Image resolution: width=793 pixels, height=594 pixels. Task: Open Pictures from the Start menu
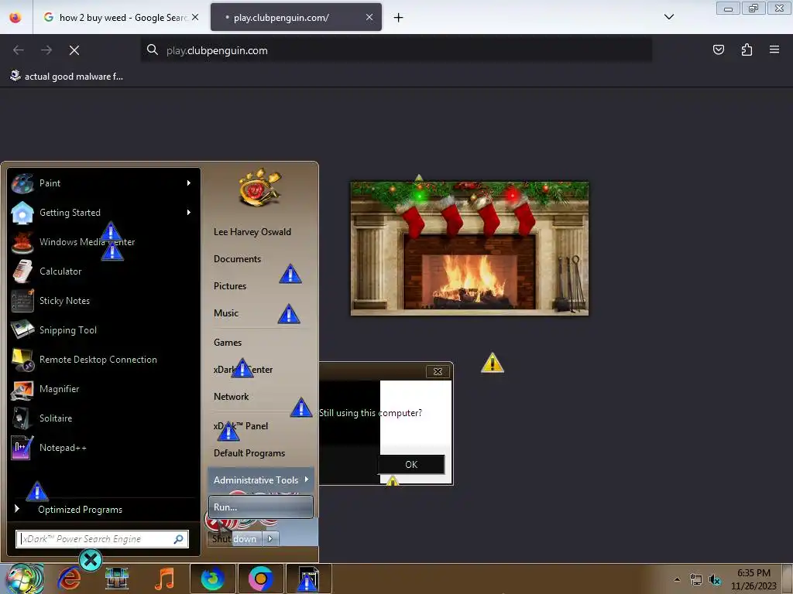point(230,286)
